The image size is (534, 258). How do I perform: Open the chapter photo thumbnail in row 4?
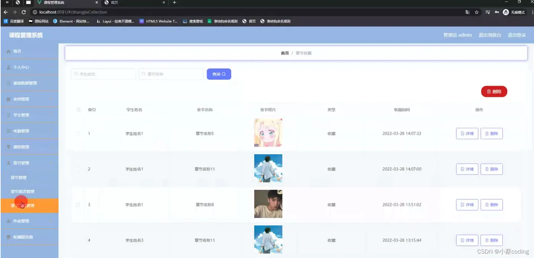click(x=268, y=239)
